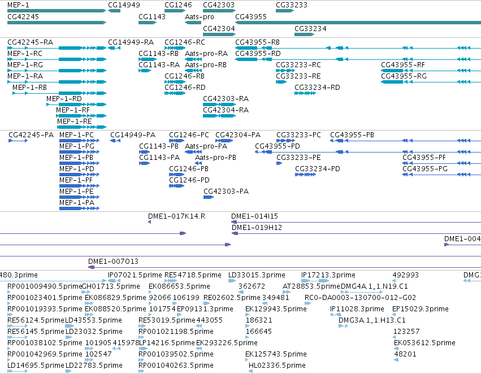The width and height of the screenshot is (481, 374).
Task: Open EST LD33015.3prime
Action: (232, 281)
